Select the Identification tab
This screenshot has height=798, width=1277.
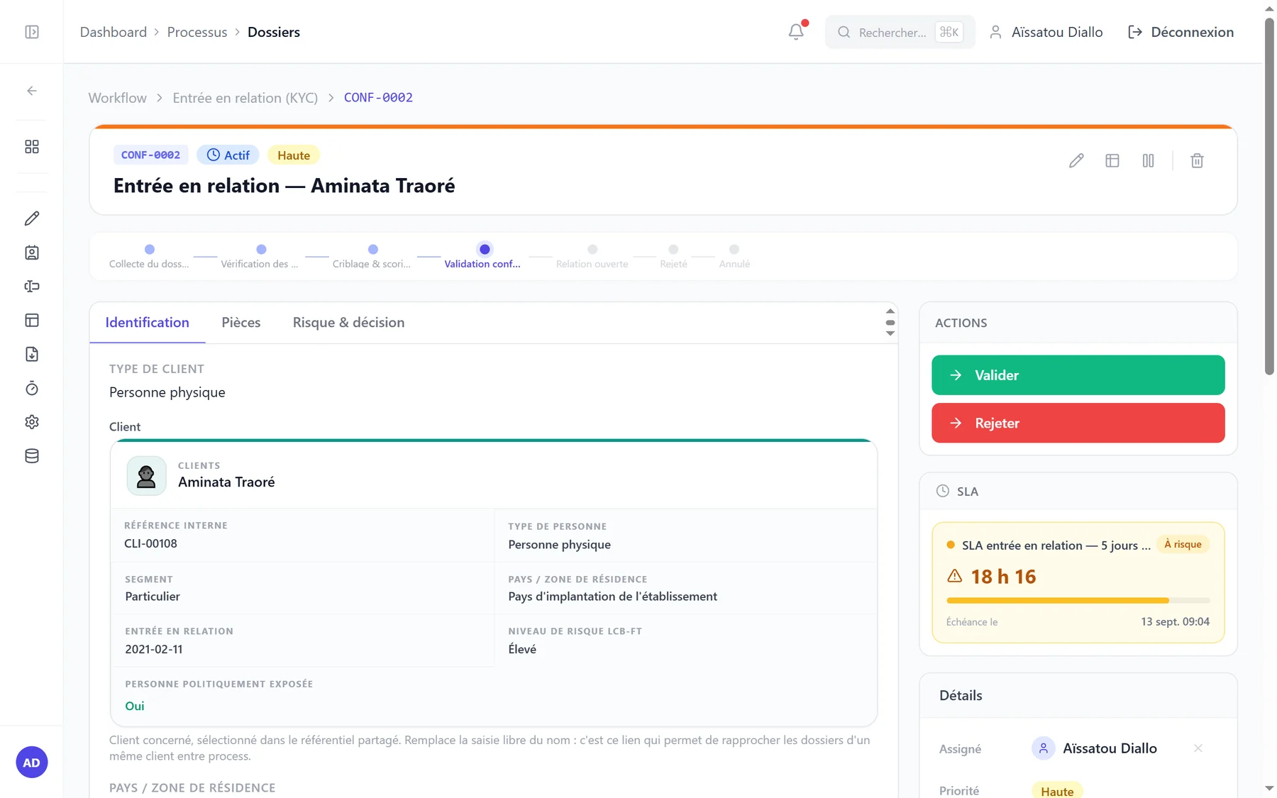point(148,323)
